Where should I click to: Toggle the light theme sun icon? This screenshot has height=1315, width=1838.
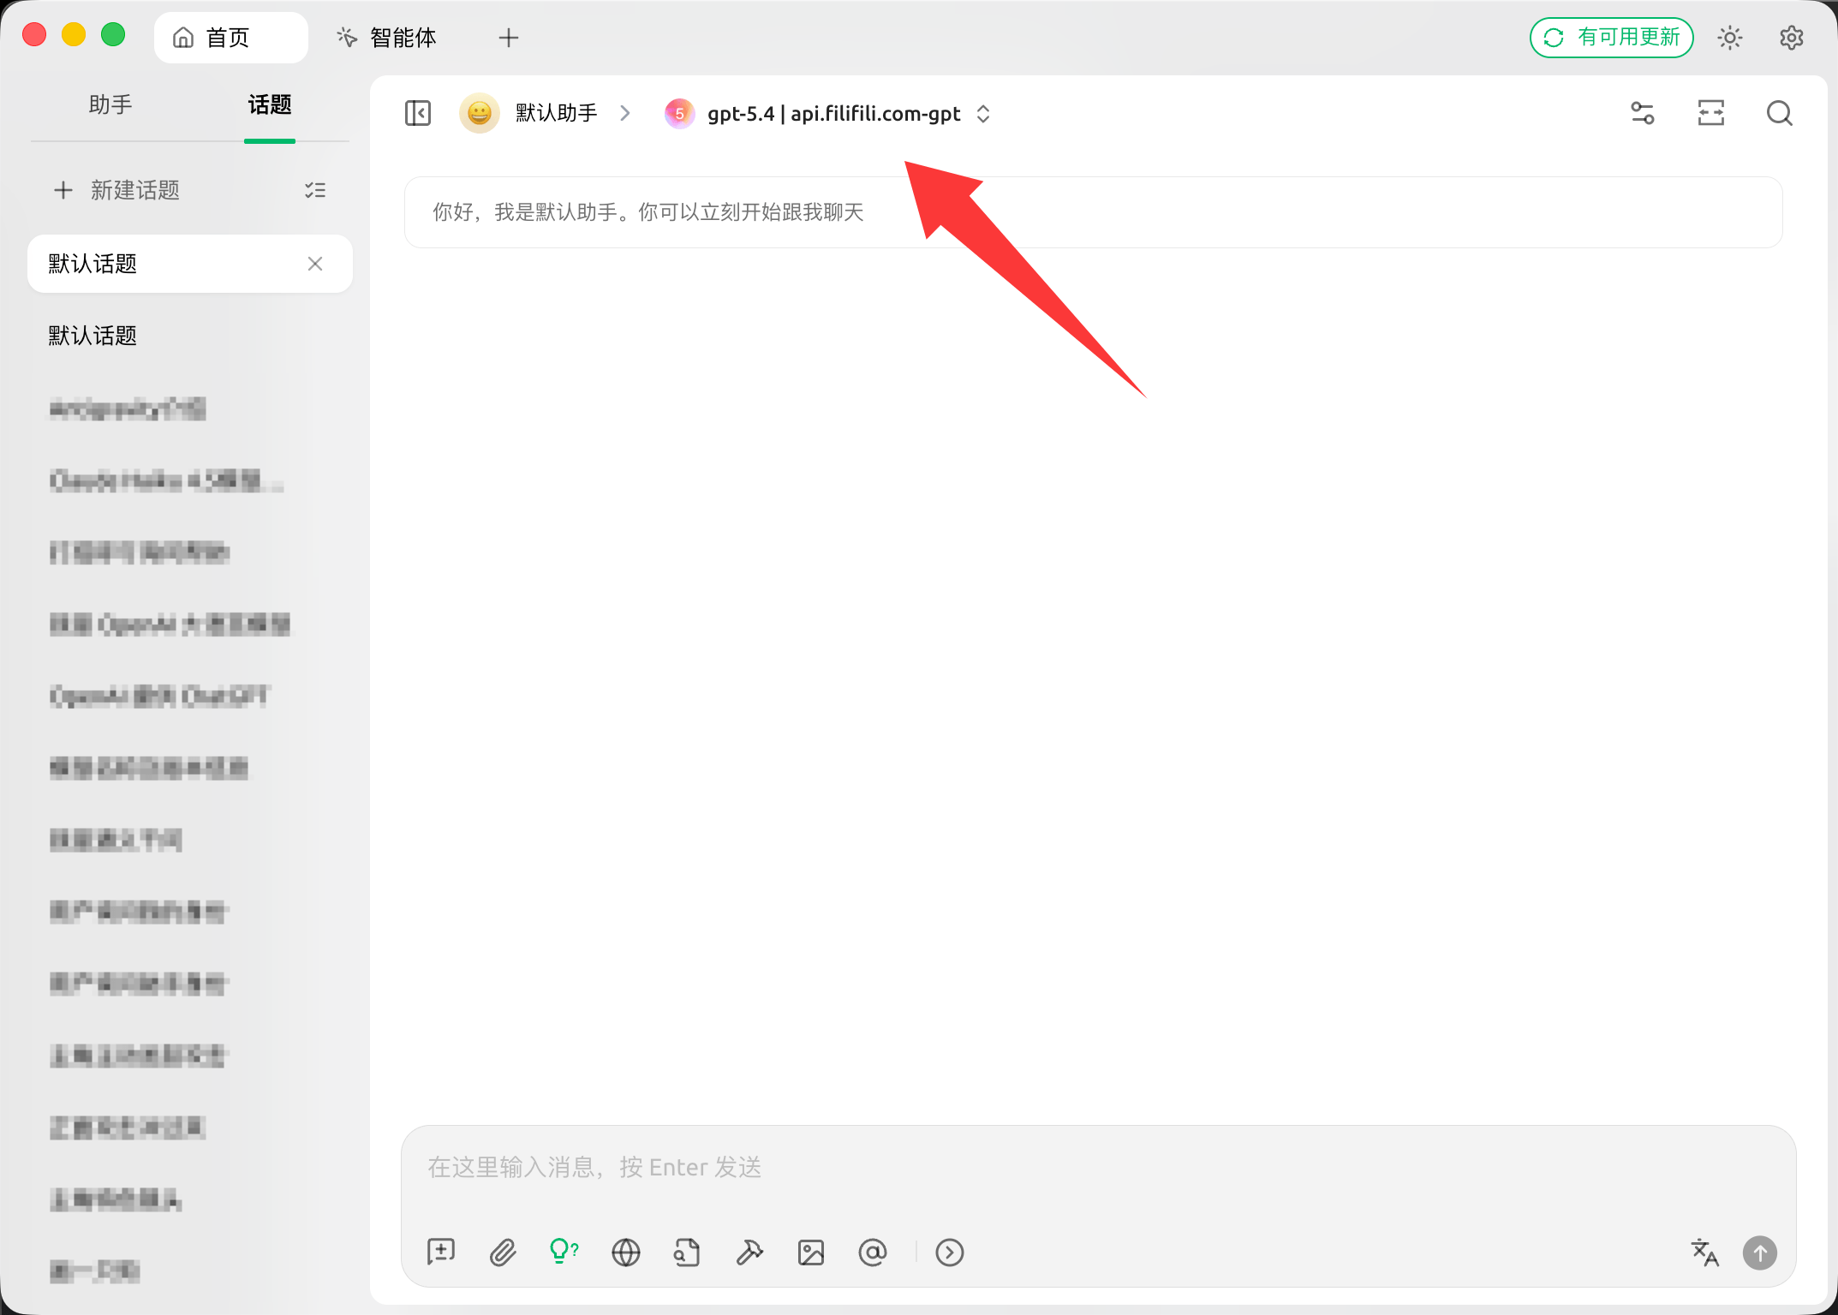pos(1730,38)
